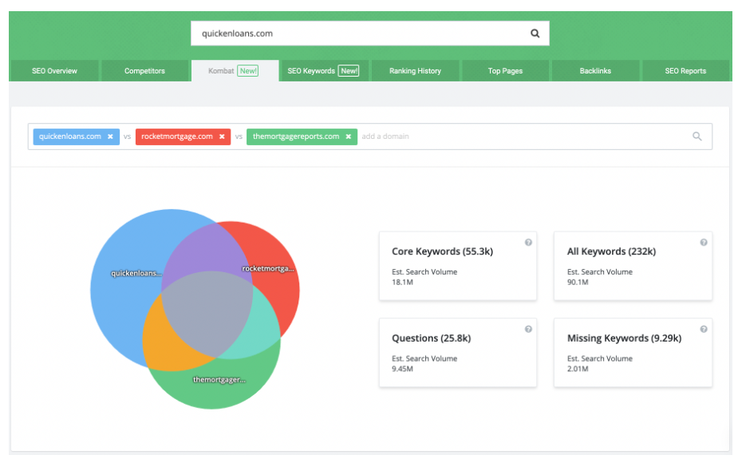738x459 pixels.
Task: Click the search magnifier in the top domain bar
Action: pos(535,34)
